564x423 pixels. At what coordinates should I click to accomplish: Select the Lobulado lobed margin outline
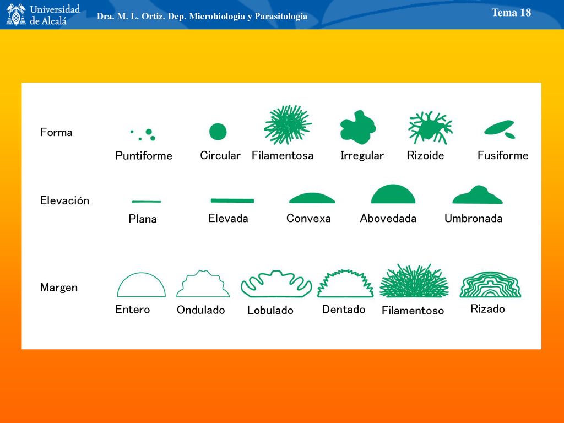pos(276,284)
